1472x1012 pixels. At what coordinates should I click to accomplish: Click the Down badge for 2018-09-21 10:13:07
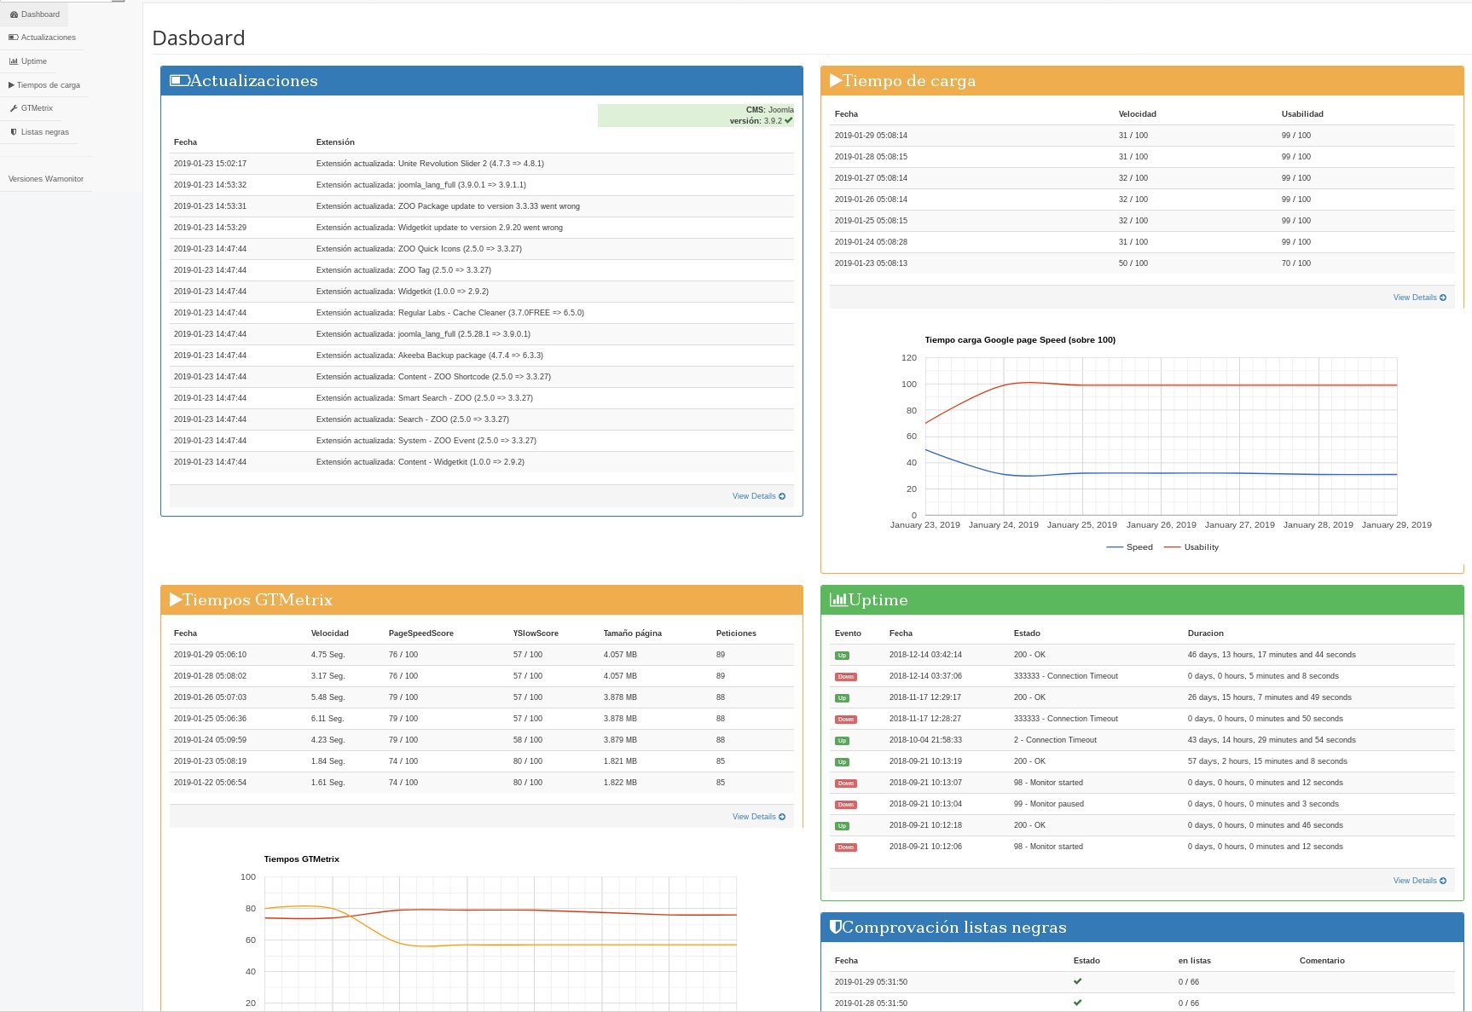point(845,784)
